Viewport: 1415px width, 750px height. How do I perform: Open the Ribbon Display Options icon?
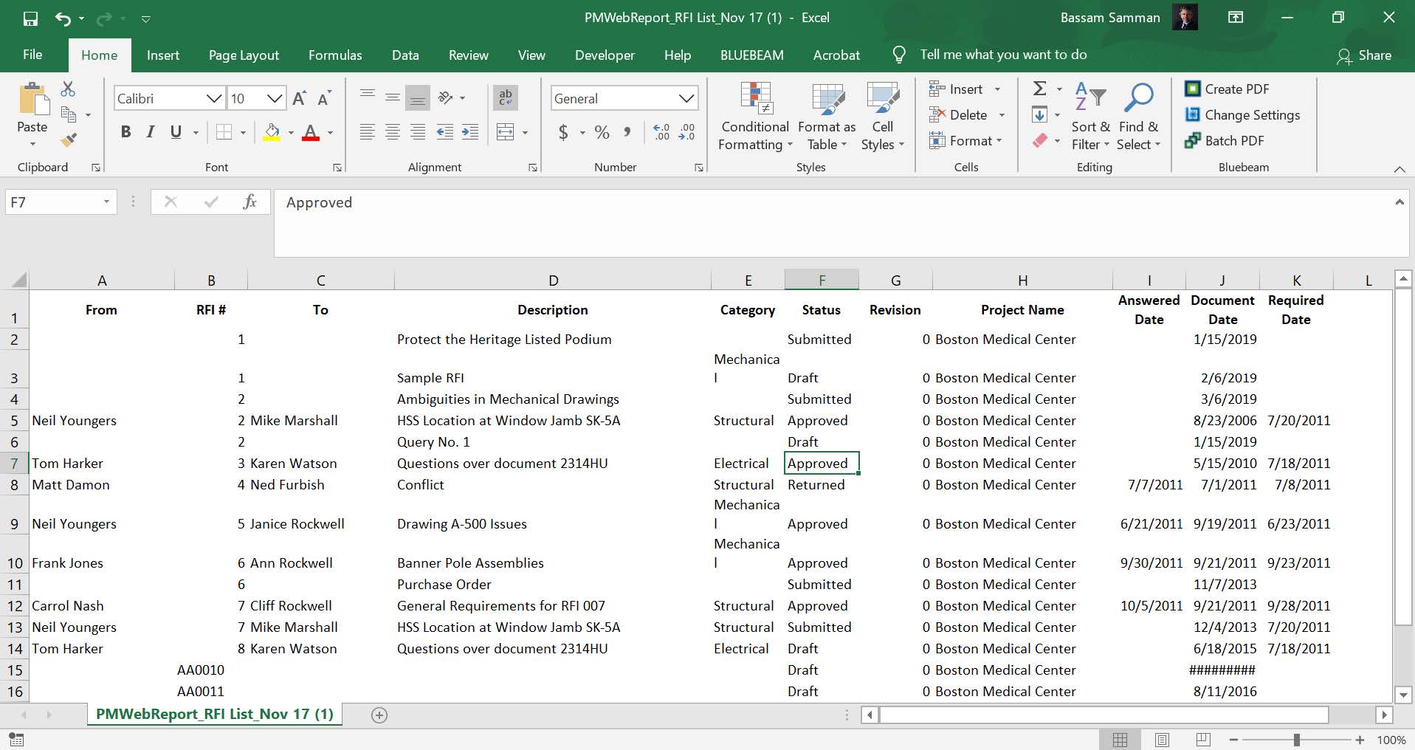tap(1236, 18)
